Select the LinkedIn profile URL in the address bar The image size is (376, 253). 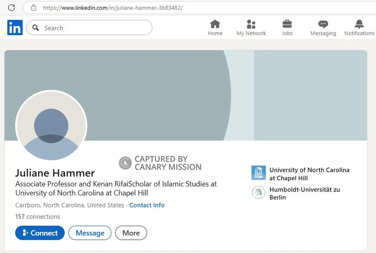point(113,8)
